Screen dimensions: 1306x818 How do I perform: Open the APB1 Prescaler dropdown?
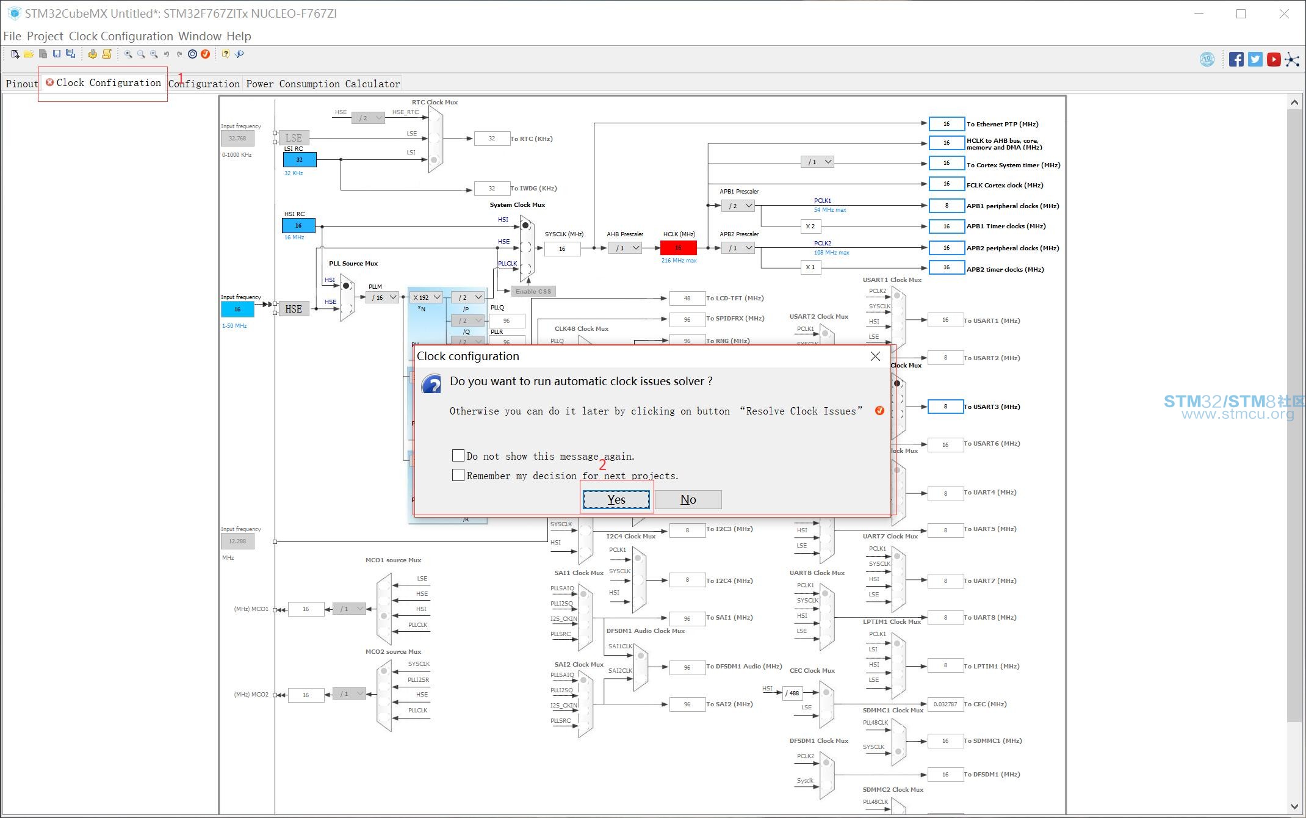coord(738,206)
